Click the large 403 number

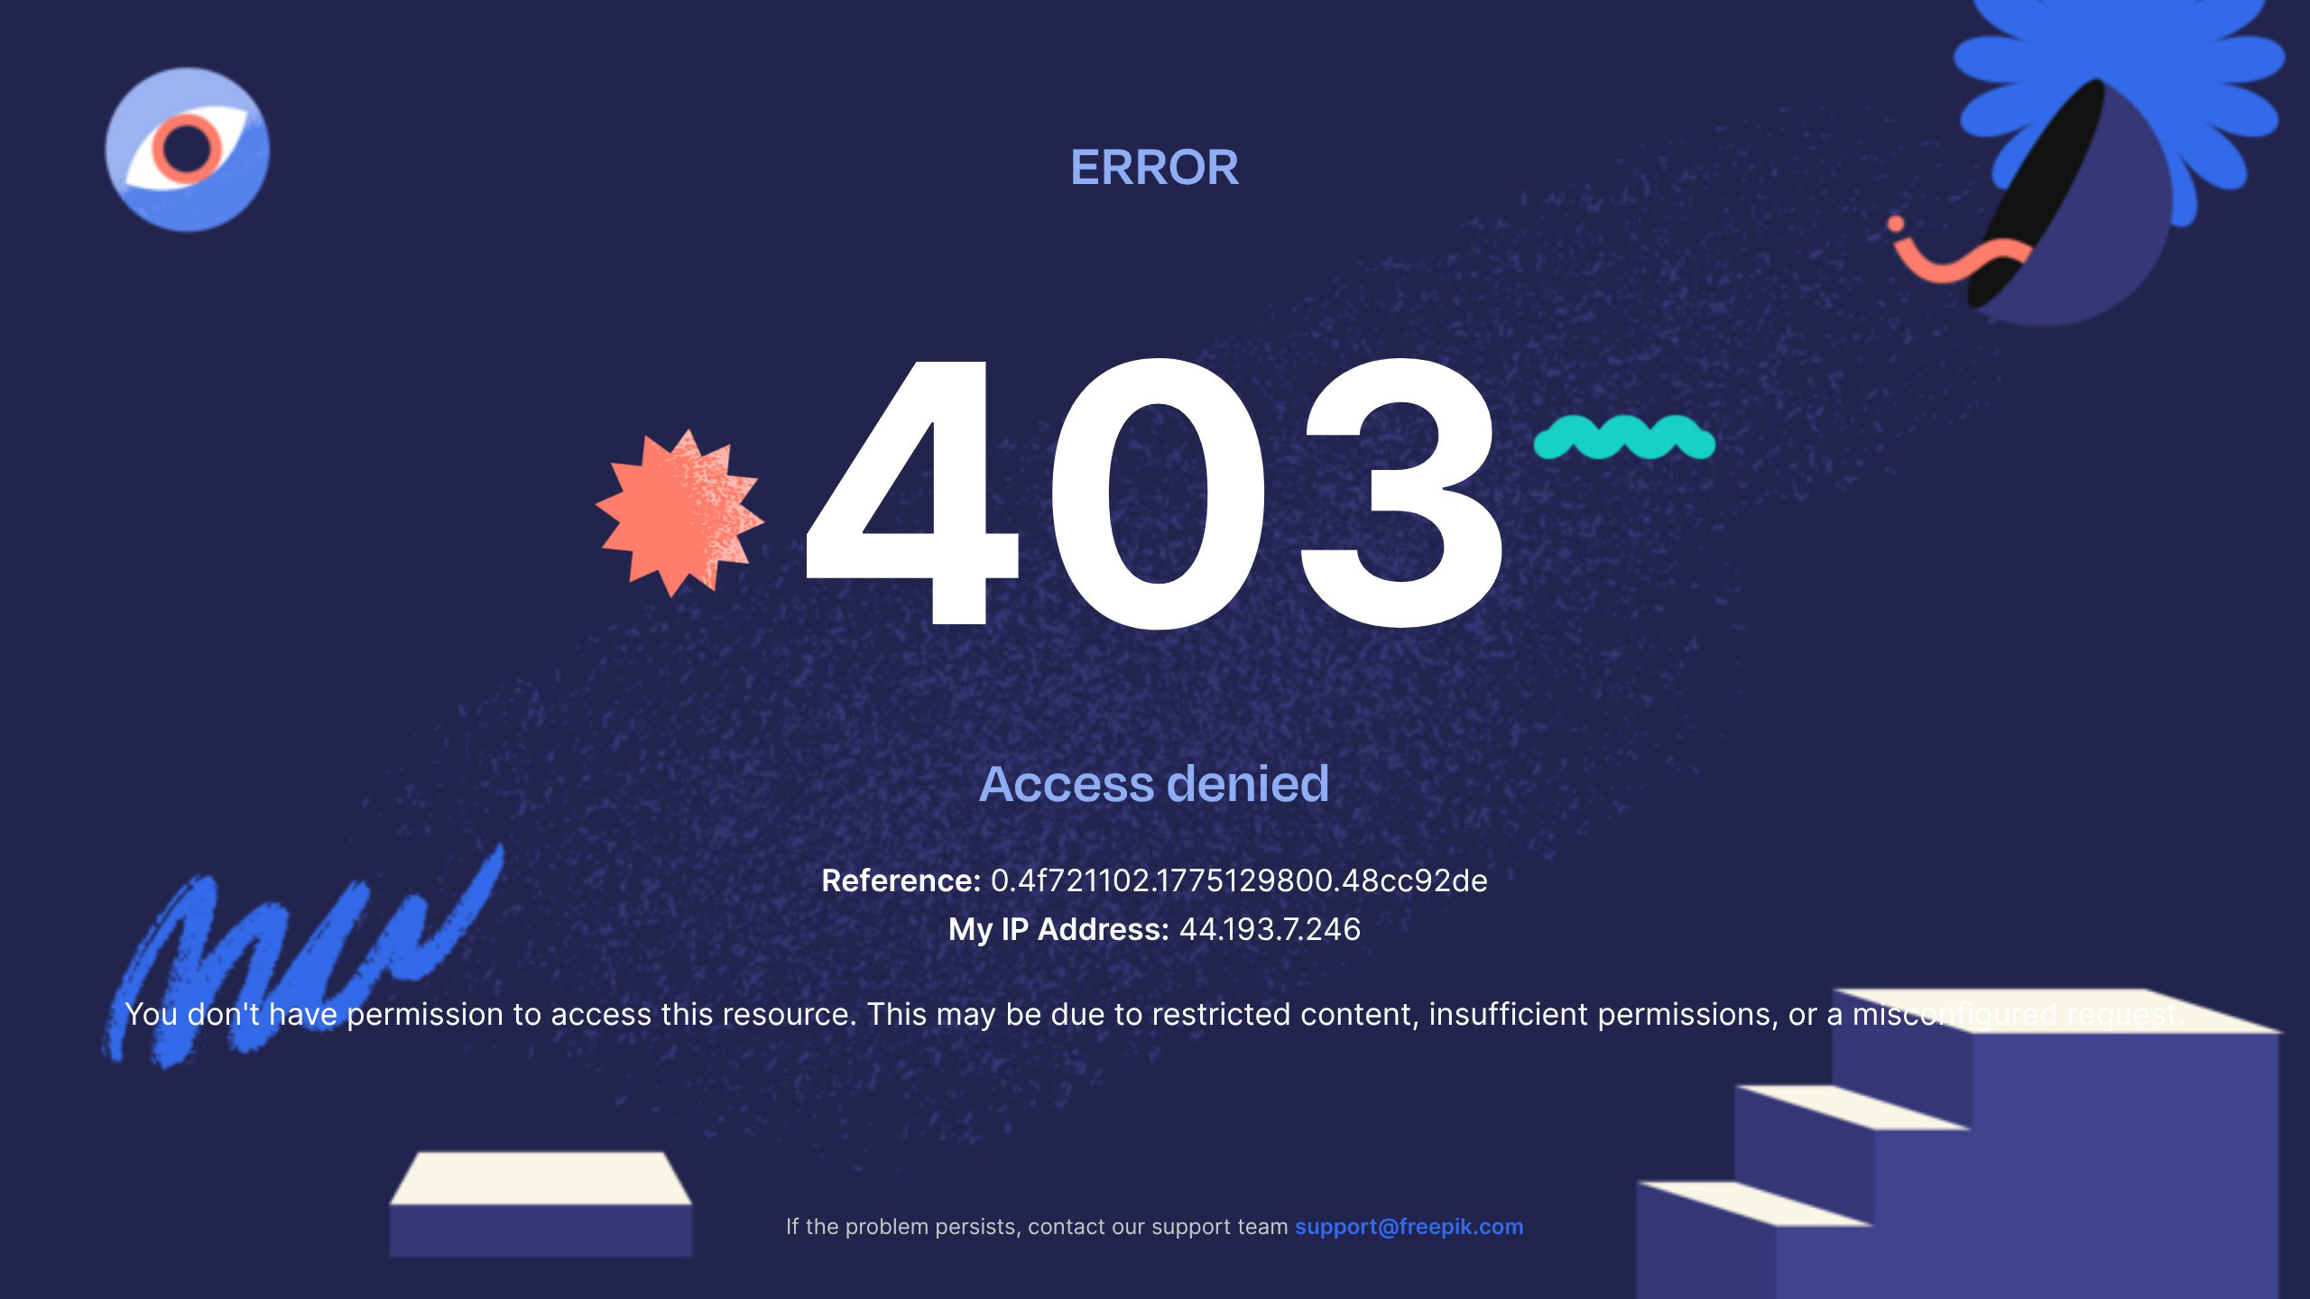pos(1155,492)
